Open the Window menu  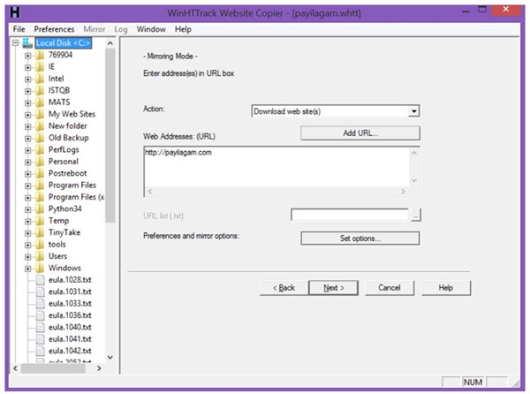[151, 29]
